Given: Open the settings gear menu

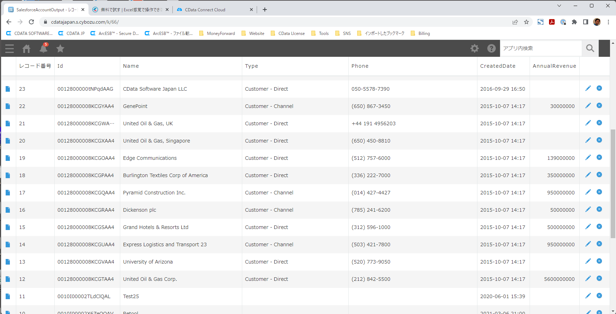Looking at the screenshot, I should click(x=475, y=48).
